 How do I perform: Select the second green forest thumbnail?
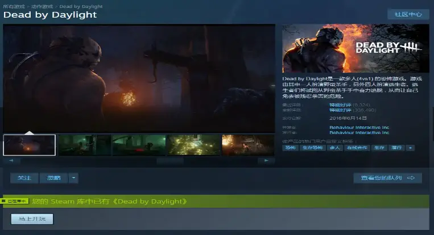pos(85,145)
